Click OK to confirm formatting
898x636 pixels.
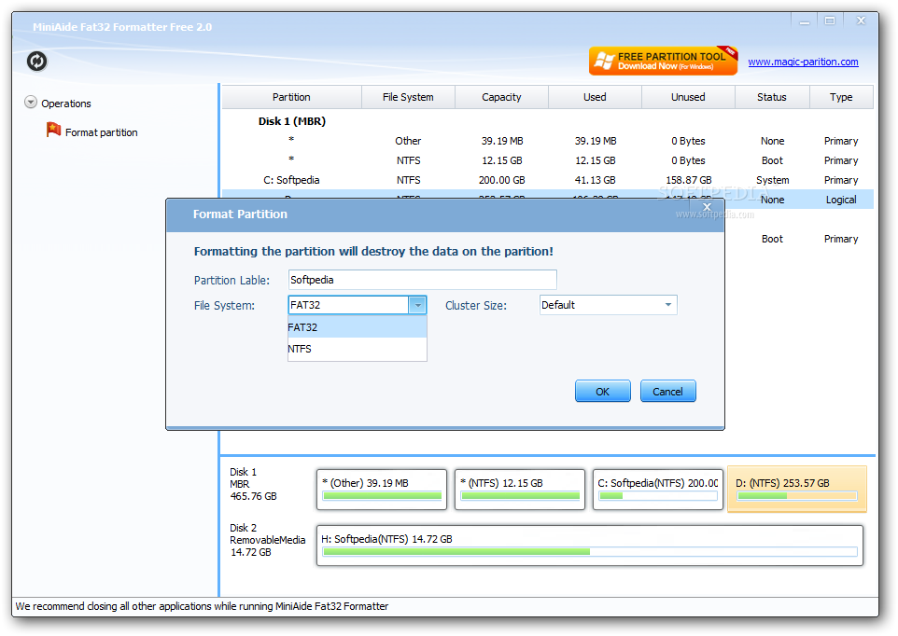(x=602, y=392)
